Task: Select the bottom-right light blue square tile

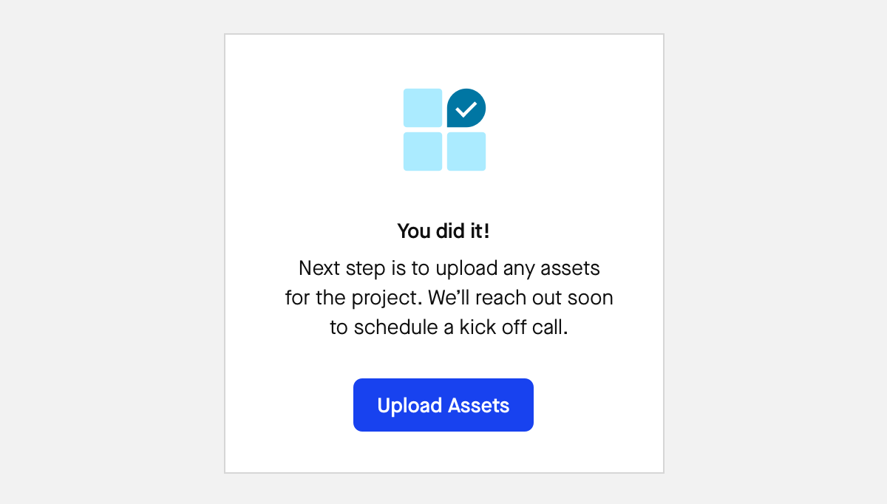Action: (466, 151)
